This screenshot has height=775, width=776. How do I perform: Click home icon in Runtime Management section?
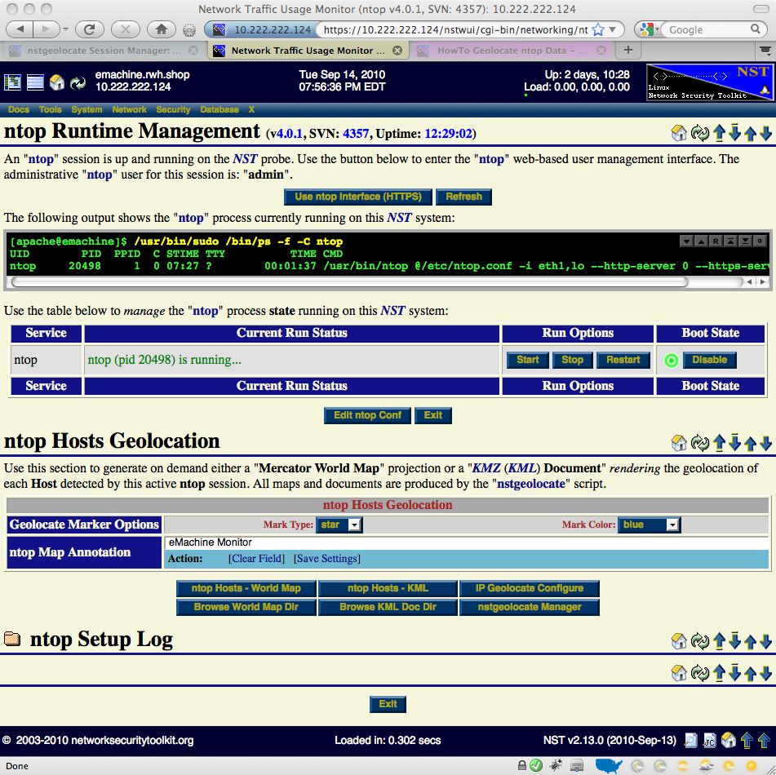(x=679, y=133)
